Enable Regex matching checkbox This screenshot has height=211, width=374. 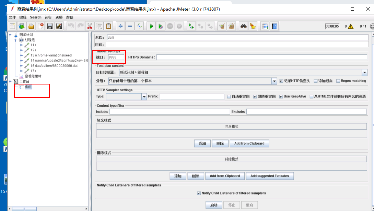[338, 81]
